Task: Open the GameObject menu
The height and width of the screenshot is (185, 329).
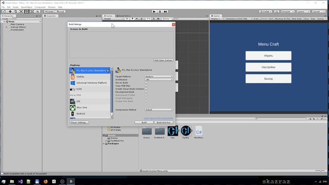Action: pyautogui.click(x=26, y=7)
